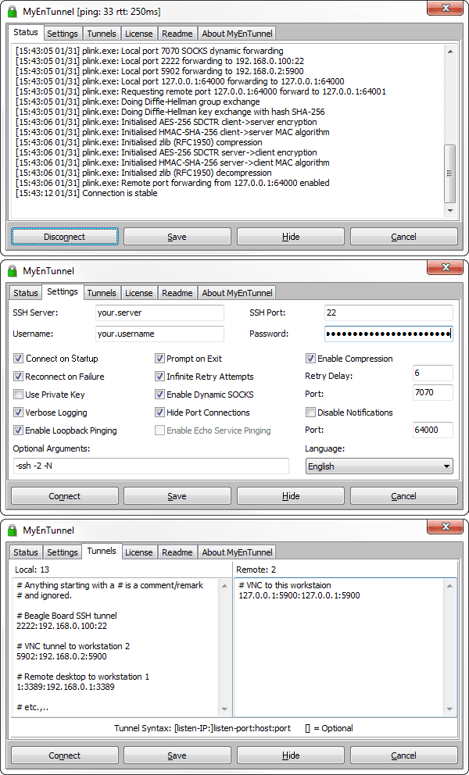Toggle Infinite Retry Attempts checkbox
The width and height of the screenshot is (469, 775).
pyautogui.click(x=159, y=377)
